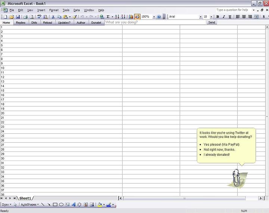The width and height of the screenshot is (269, 213).
Task: Expand the Line Color arrow
Action: coord(113,204)
